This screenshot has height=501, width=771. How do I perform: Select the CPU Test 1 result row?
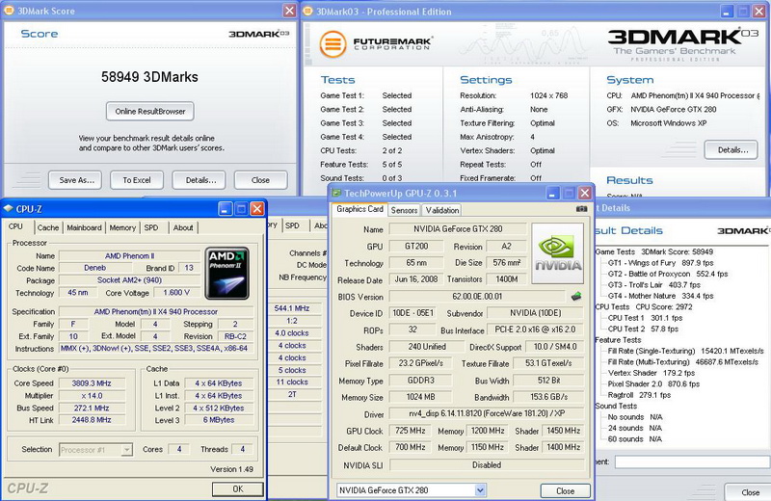(645, 318)
